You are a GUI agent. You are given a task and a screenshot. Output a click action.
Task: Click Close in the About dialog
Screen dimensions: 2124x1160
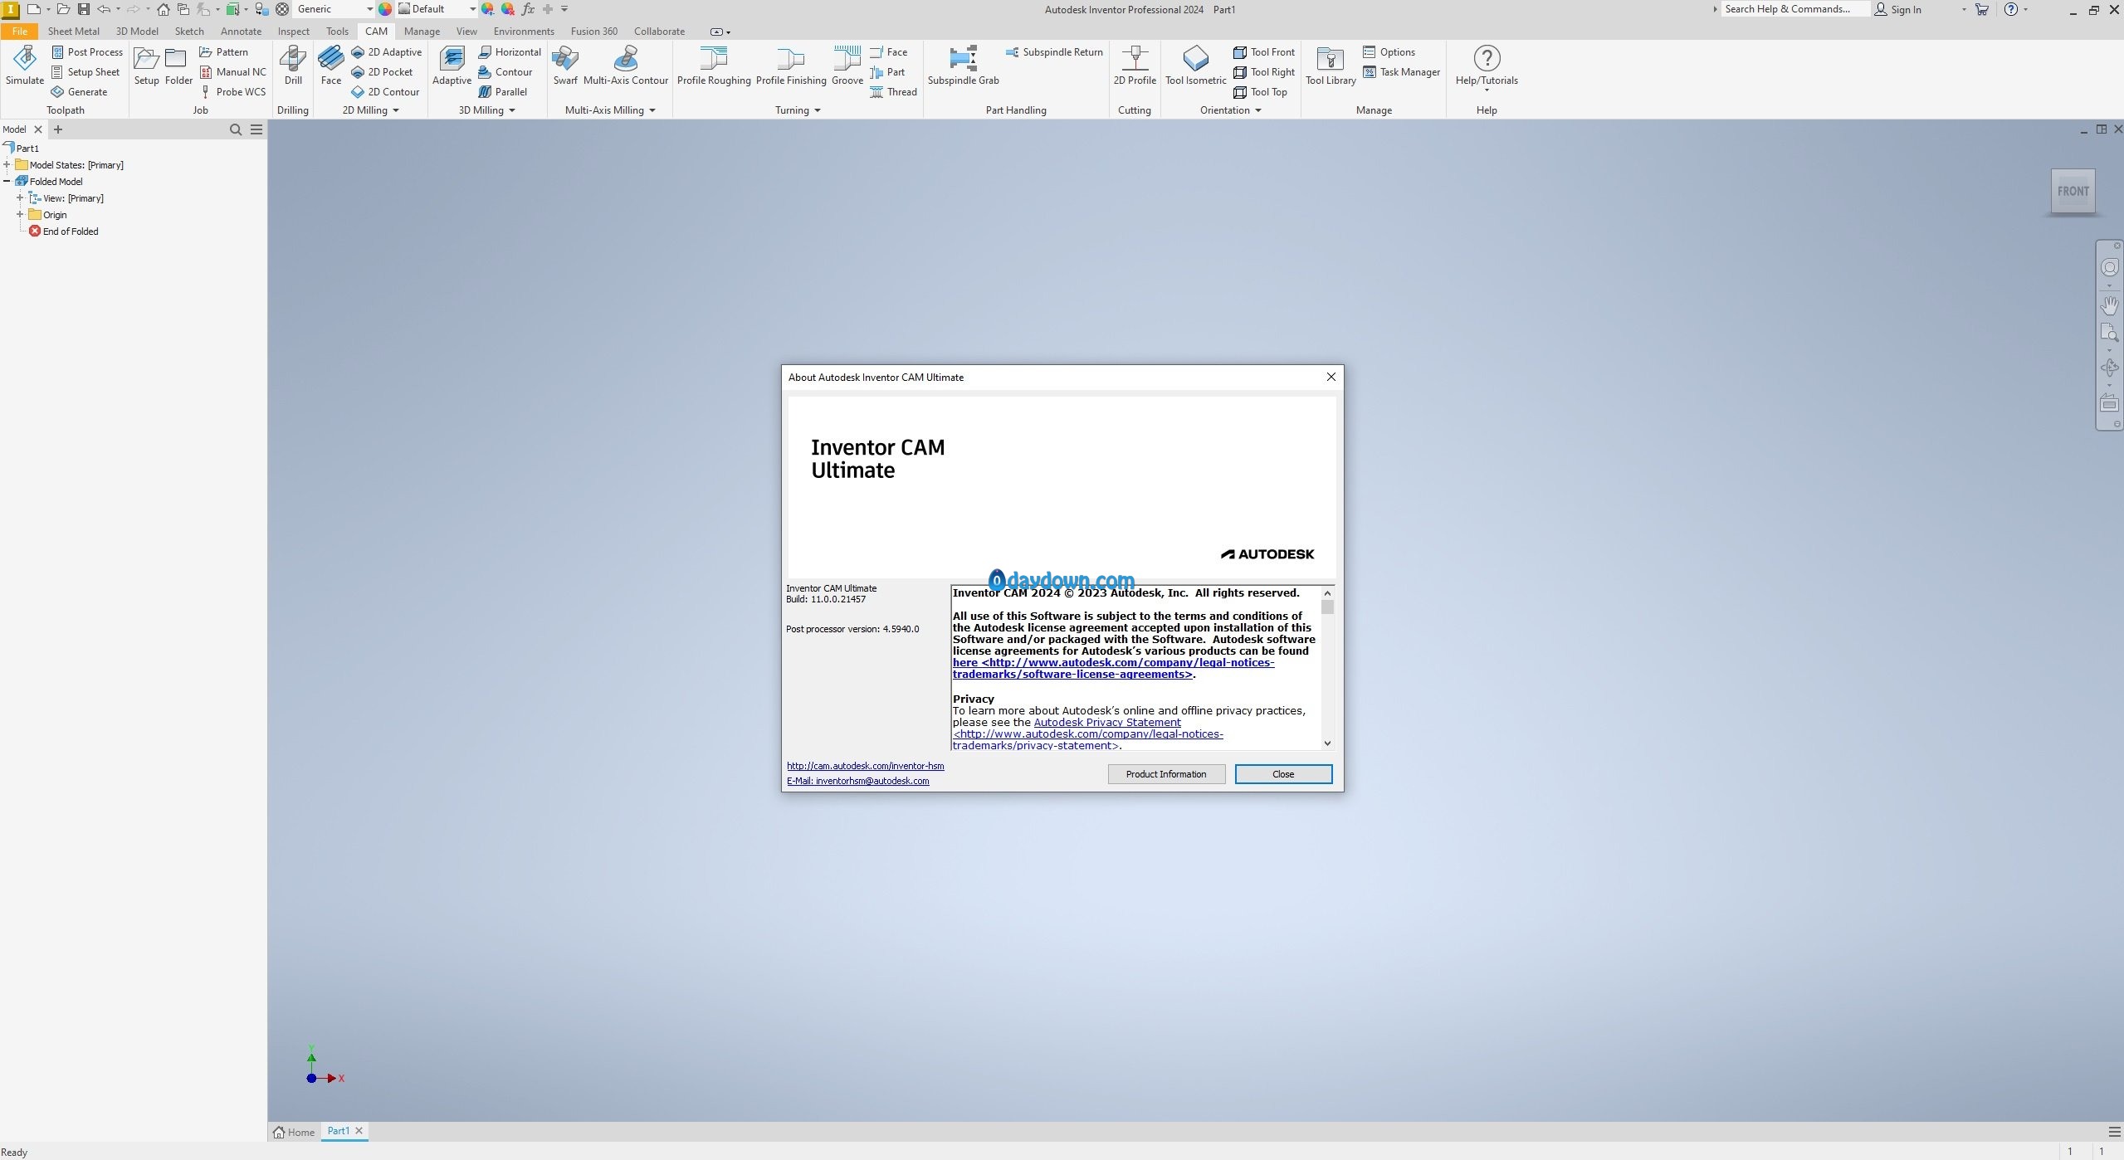point(1283,774)
